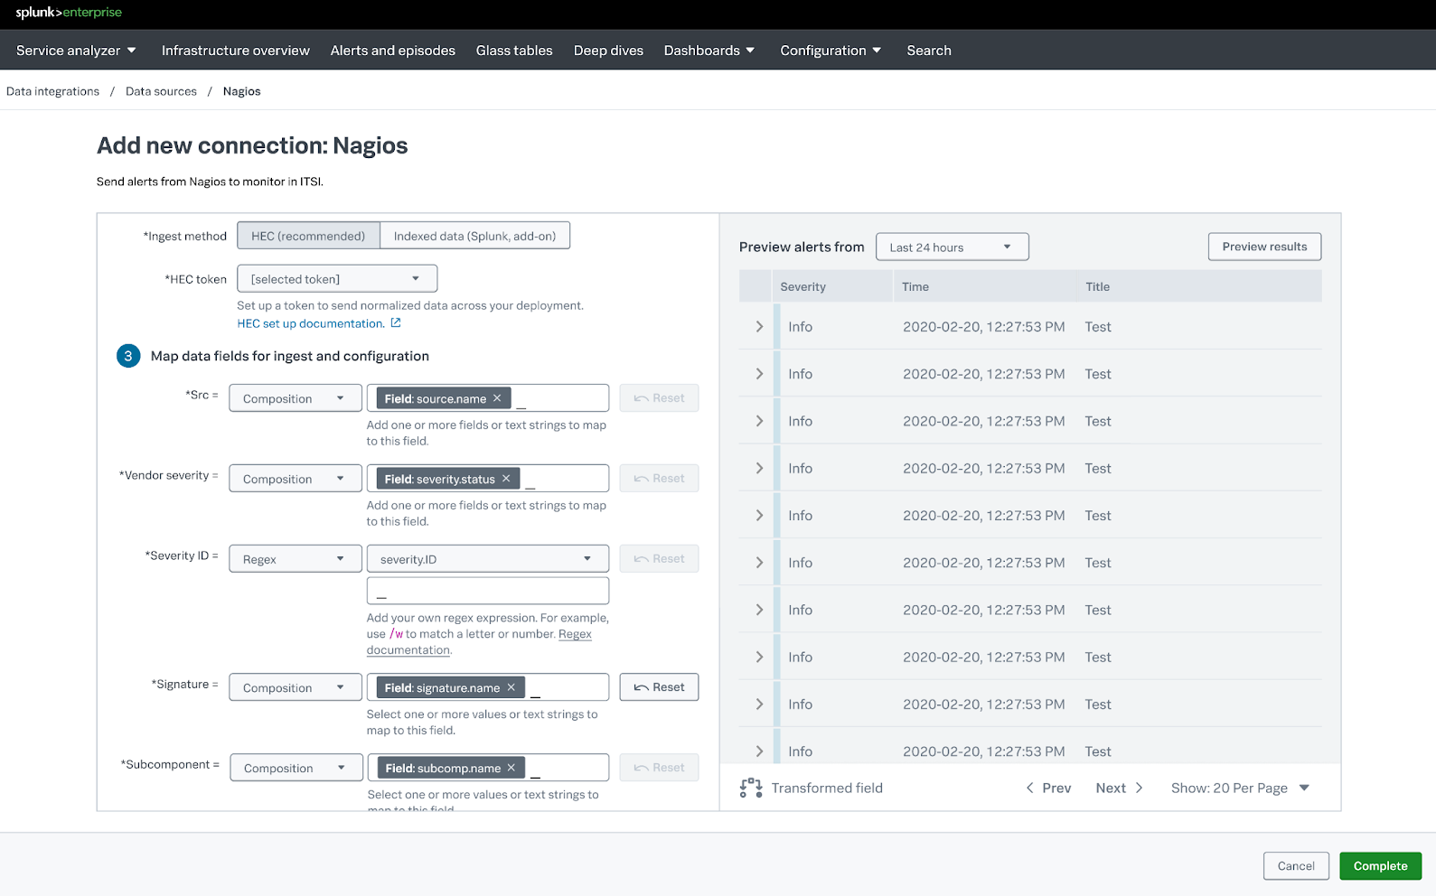This screenshot has width=1436, height=896.
Task: Expand the first alert row chevron
Action: pos(759,327)
